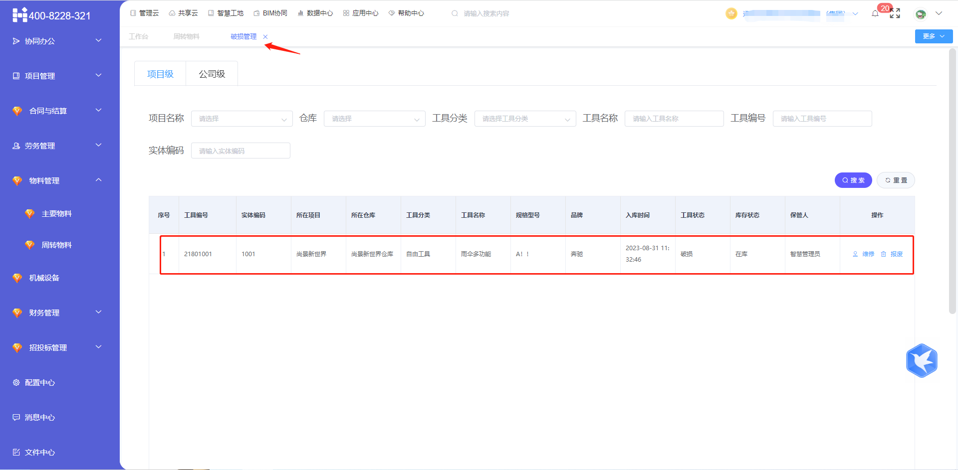Click the 入库时间 column header
Image resolution: width=958 pixels, height=470 pixels.
pyautogui.click(x=638, y=215)
